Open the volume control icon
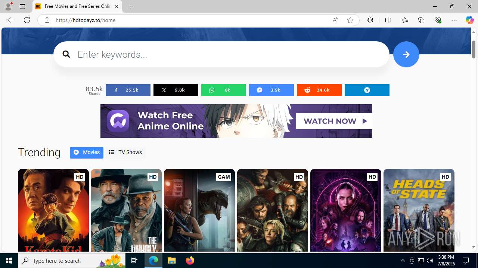Viewport: 478px width, 268px height. 430,261
